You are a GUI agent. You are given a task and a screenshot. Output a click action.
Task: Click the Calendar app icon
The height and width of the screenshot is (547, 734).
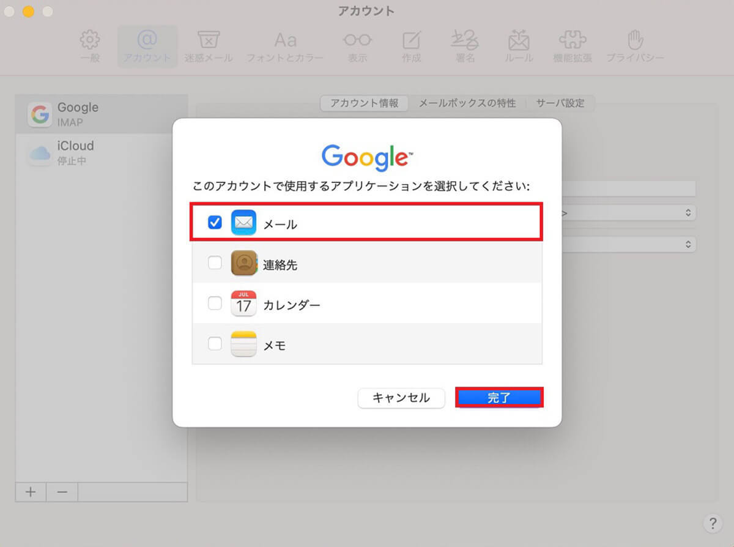[x=243, y=303]
